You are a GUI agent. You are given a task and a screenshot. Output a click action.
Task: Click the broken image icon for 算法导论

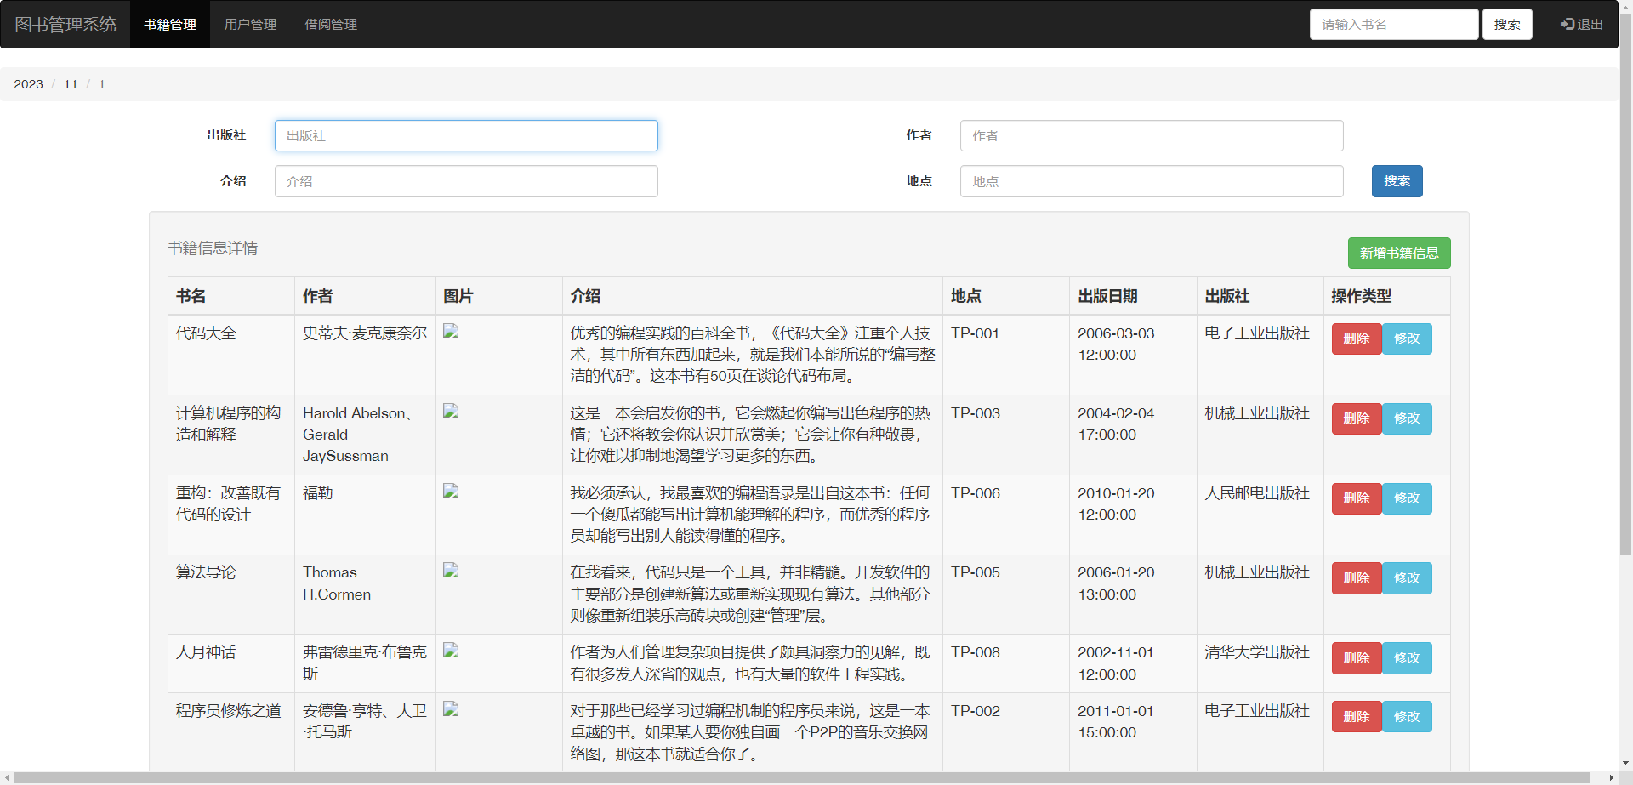coord(451,571)
